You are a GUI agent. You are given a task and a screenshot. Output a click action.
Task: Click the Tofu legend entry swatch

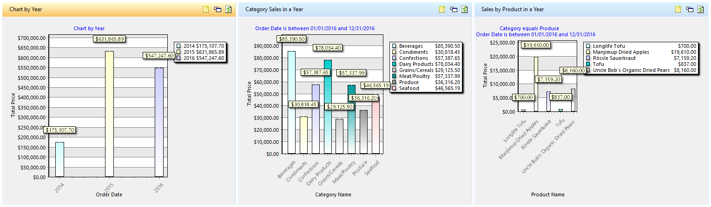click(x=588, y=65)
